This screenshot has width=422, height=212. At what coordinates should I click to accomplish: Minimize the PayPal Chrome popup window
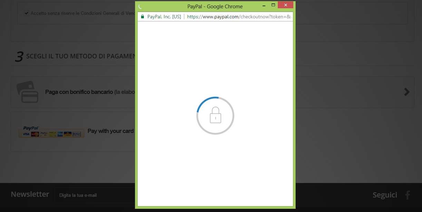264,5
